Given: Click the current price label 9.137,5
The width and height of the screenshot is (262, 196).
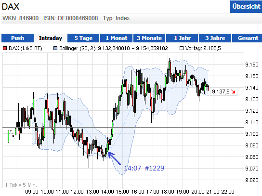Looking at the screenshot, I should click(221, 91).
